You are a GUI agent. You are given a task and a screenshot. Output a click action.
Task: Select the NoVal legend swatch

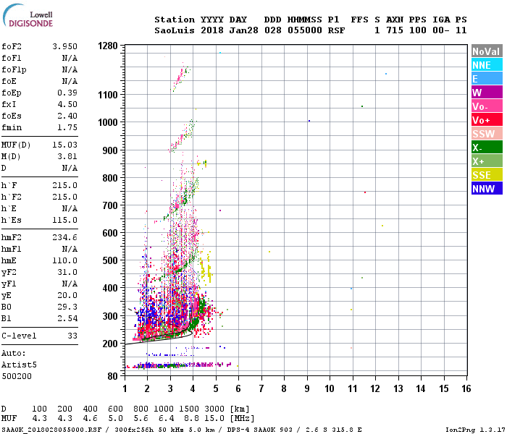487,51
